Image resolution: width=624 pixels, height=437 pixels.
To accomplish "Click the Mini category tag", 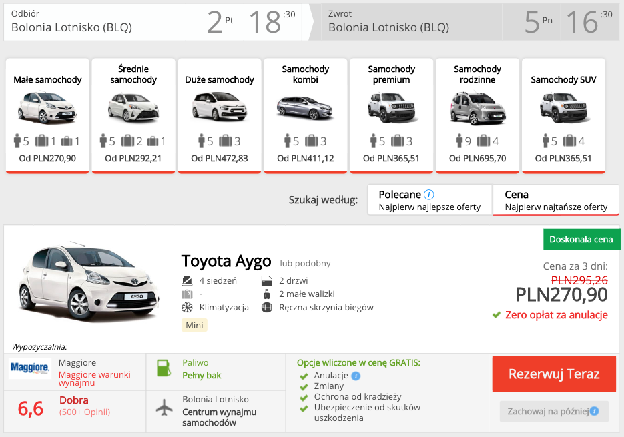I will [x=194, y=325].
